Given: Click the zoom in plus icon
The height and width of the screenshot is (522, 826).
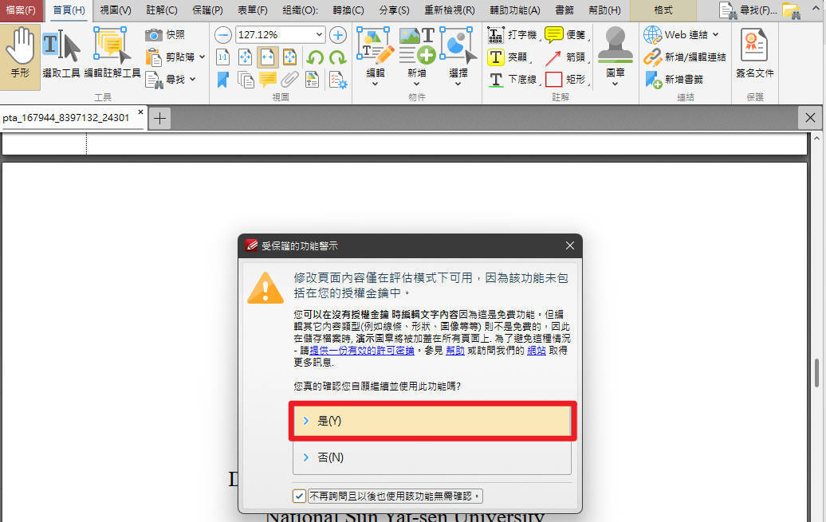Looking at the screenshot, I should [x=338, y=35].
